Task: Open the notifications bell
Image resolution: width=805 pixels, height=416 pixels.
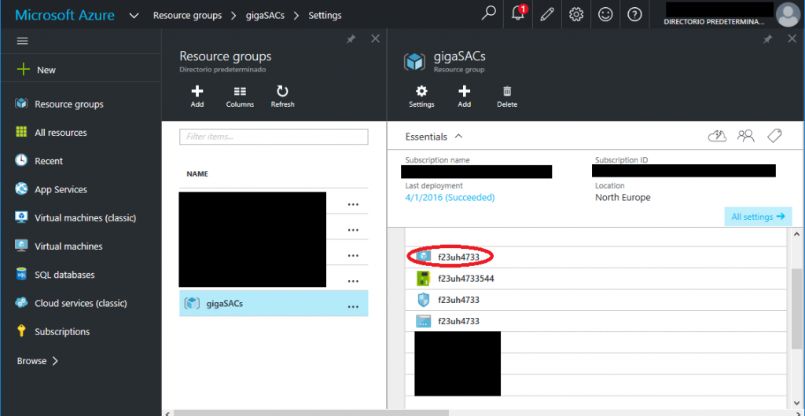Action: pyautogui.click(x=519, y=13)
